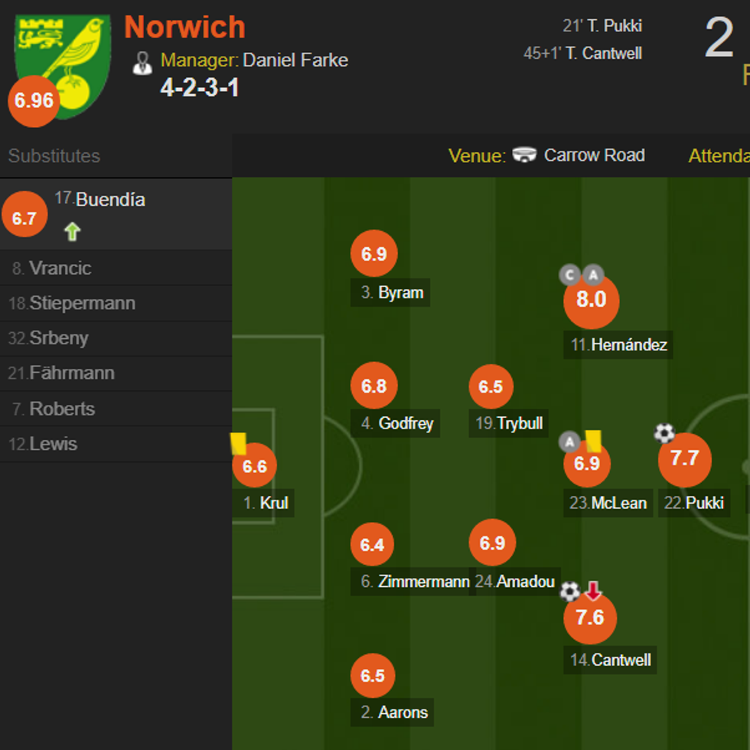Open the Norwich team name link
Viewport: 750px width, 750px height.
click(x=184, y=28)
